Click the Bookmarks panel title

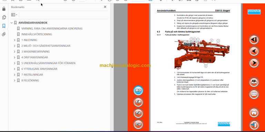point(18,7)
